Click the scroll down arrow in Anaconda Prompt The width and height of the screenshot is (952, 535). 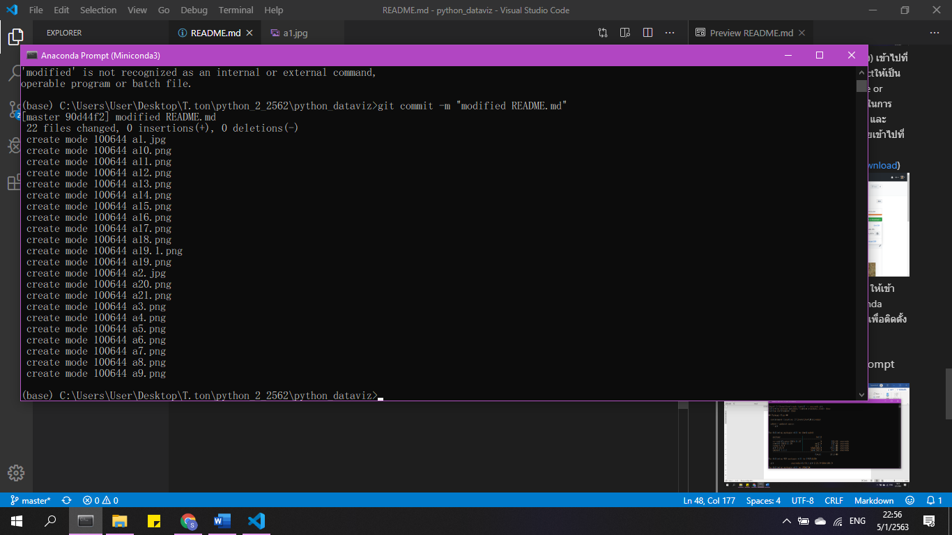coord(861,395)
